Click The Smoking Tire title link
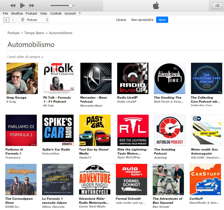224x210 pixels. coord(168,98)
